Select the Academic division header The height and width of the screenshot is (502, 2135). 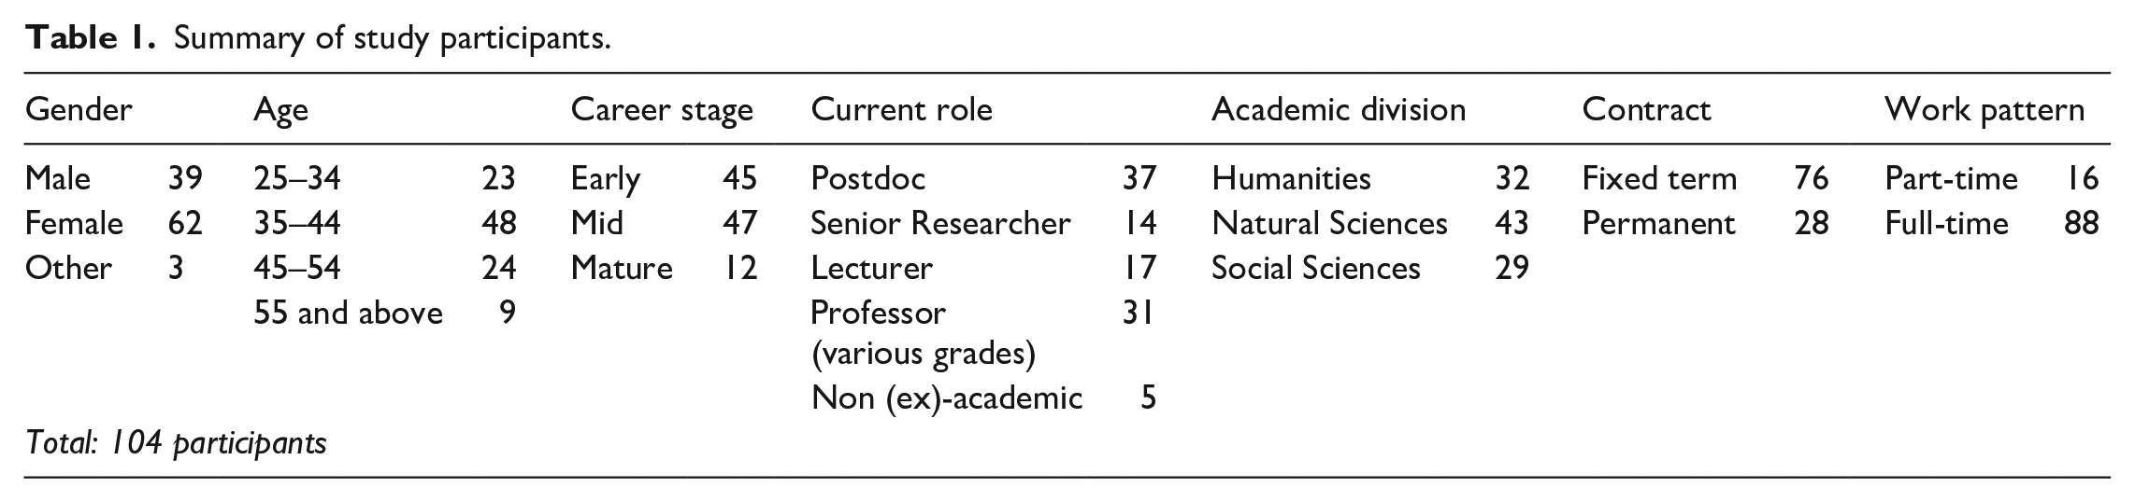(1339, 110)
